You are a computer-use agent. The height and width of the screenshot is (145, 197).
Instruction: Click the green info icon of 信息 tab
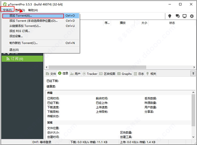click(x=59, y=73)
